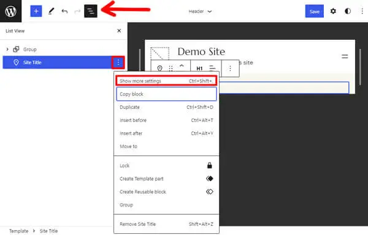Screen dimensions: 368x235
Task: Save the template changes
Action: pos(314,11)
